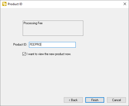The width and height of the screenshot is (129, 106).
Task: Uncheck the view new product checkbox
Action: click(x=24, y=54)
